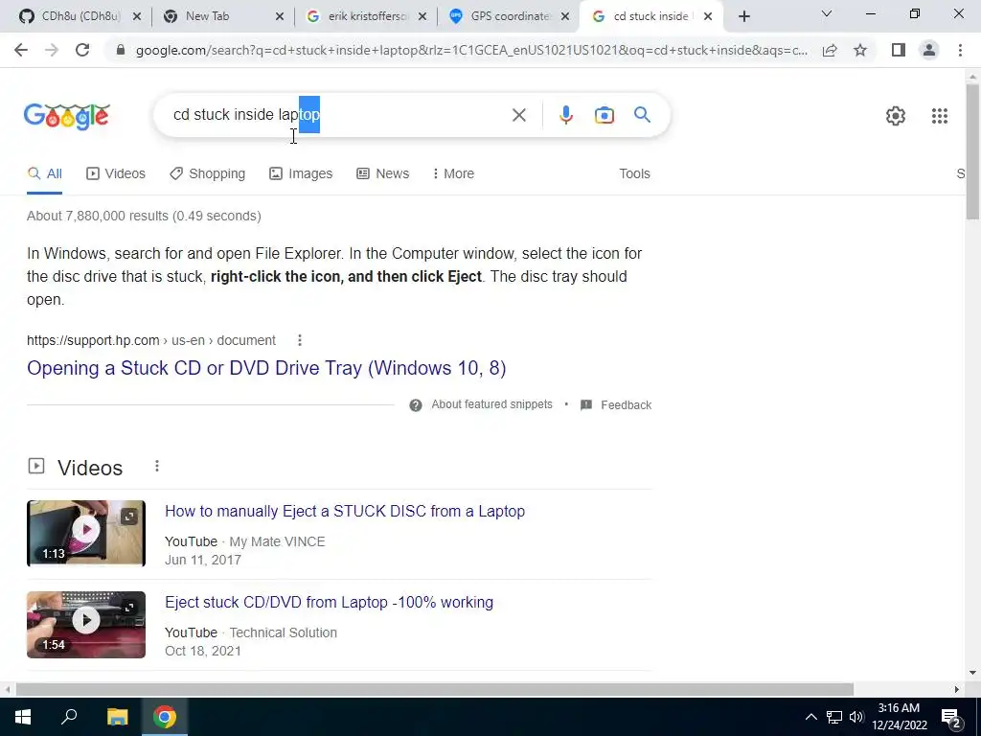Clear the search box with the X icon
The height and width of the screenshot is (736, 981).
(518, 115)
